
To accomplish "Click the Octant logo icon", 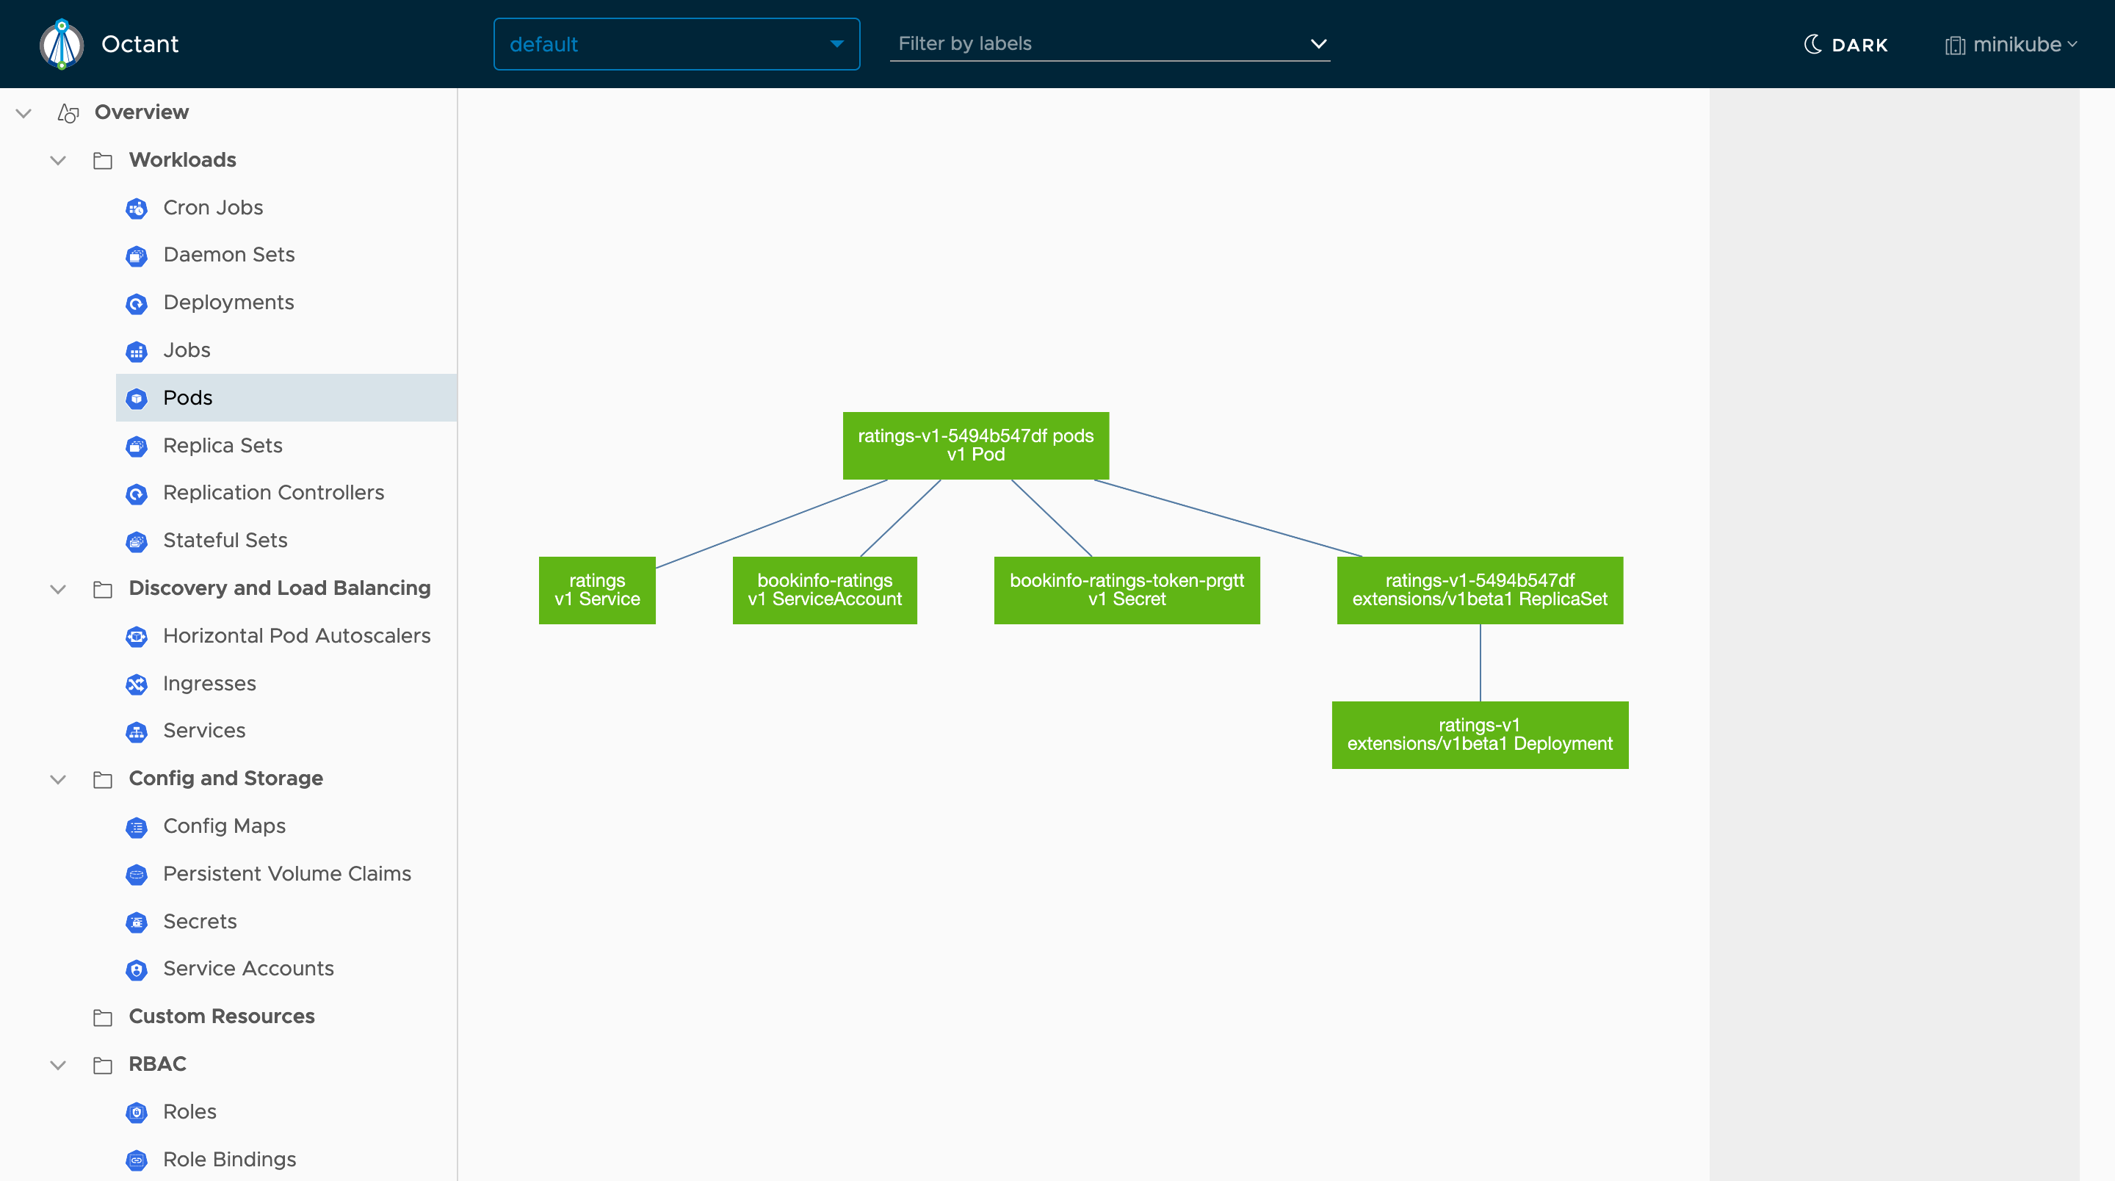I will click(x=62, y=44).
